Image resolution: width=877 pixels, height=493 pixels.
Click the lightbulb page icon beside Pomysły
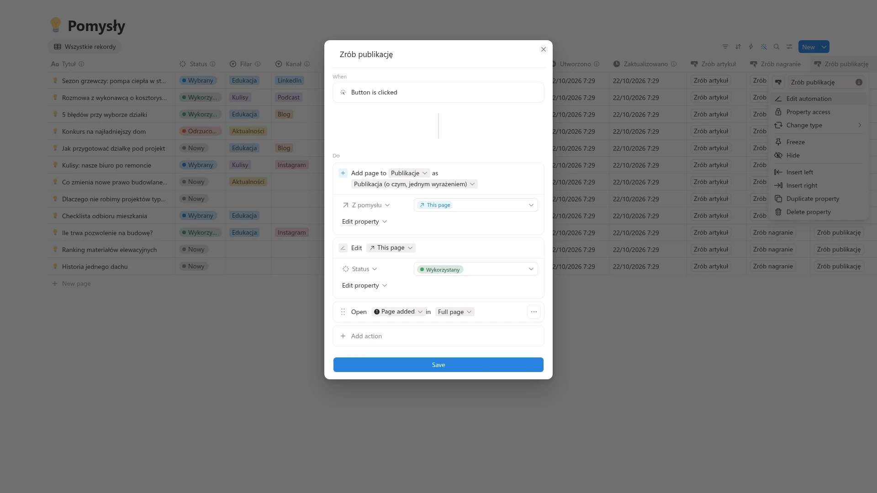coord(56,25)
